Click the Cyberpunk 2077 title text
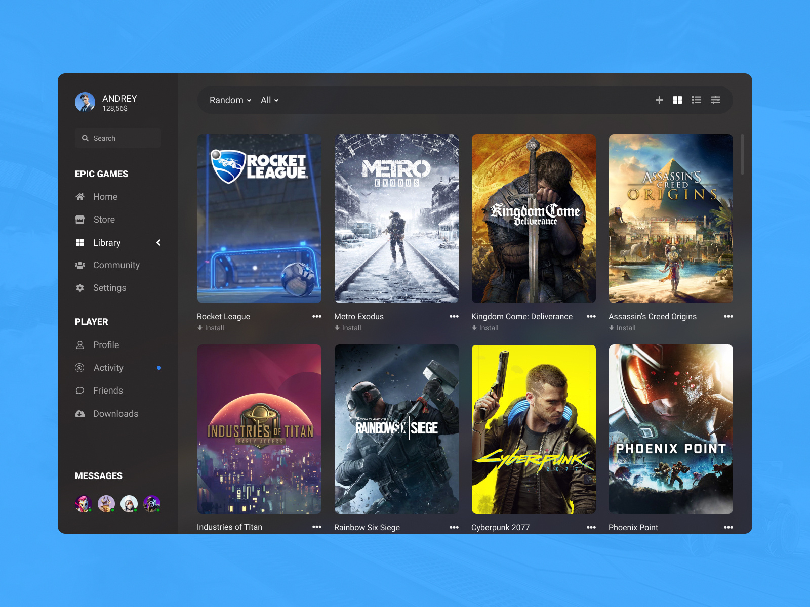The image size is (810, 607). [x=500, y=527]
